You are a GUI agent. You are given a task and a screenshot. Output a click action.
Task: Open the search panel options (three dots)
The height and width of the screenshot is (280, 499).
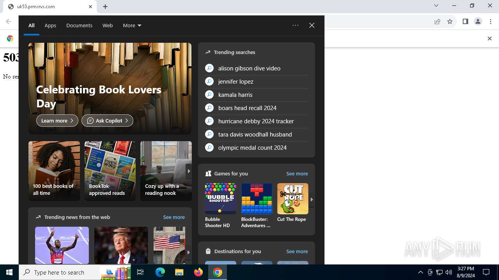click(x=296, y=25)
